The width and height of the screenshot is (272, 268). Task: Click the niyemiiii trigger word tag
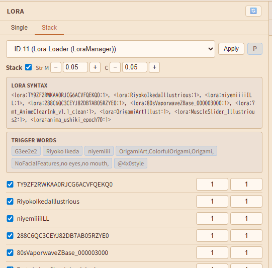99,151
